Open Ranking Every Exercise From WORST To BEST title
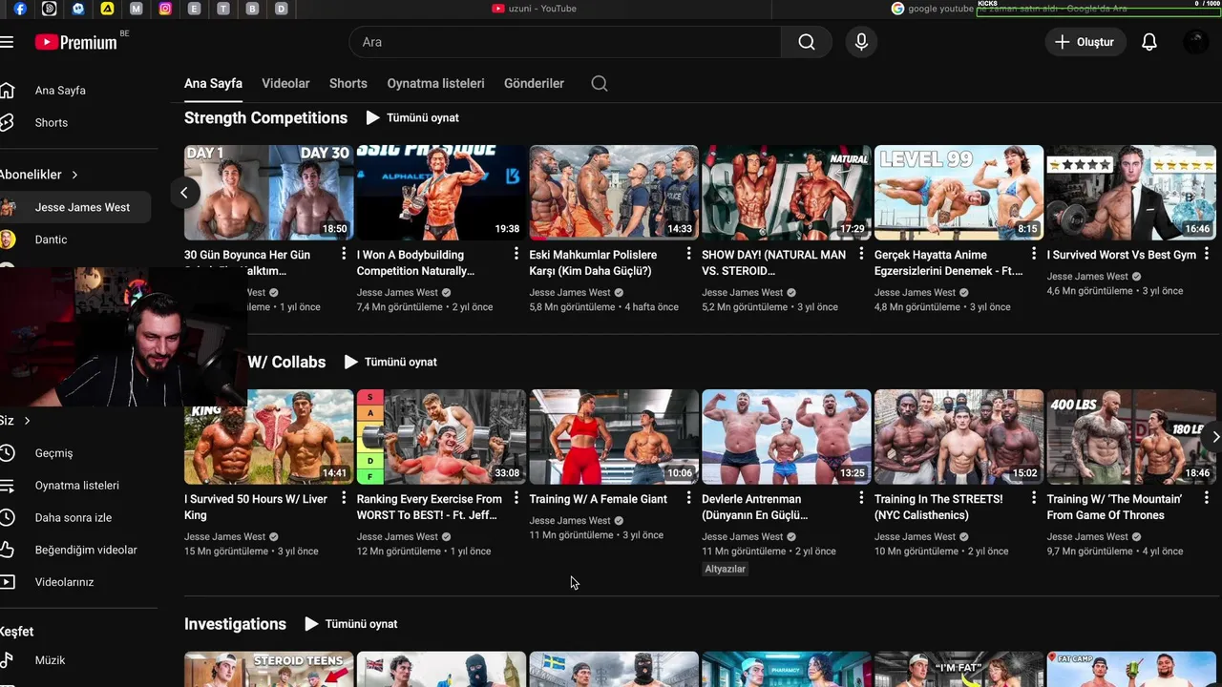 point(430,507)
